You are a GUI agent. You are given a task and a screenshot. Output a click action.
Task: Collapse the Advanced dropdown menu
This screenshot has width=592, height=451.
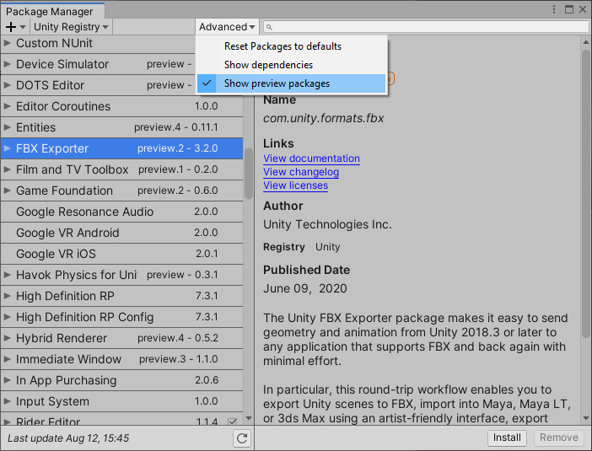pyautogui.click(x=226, y=27)
